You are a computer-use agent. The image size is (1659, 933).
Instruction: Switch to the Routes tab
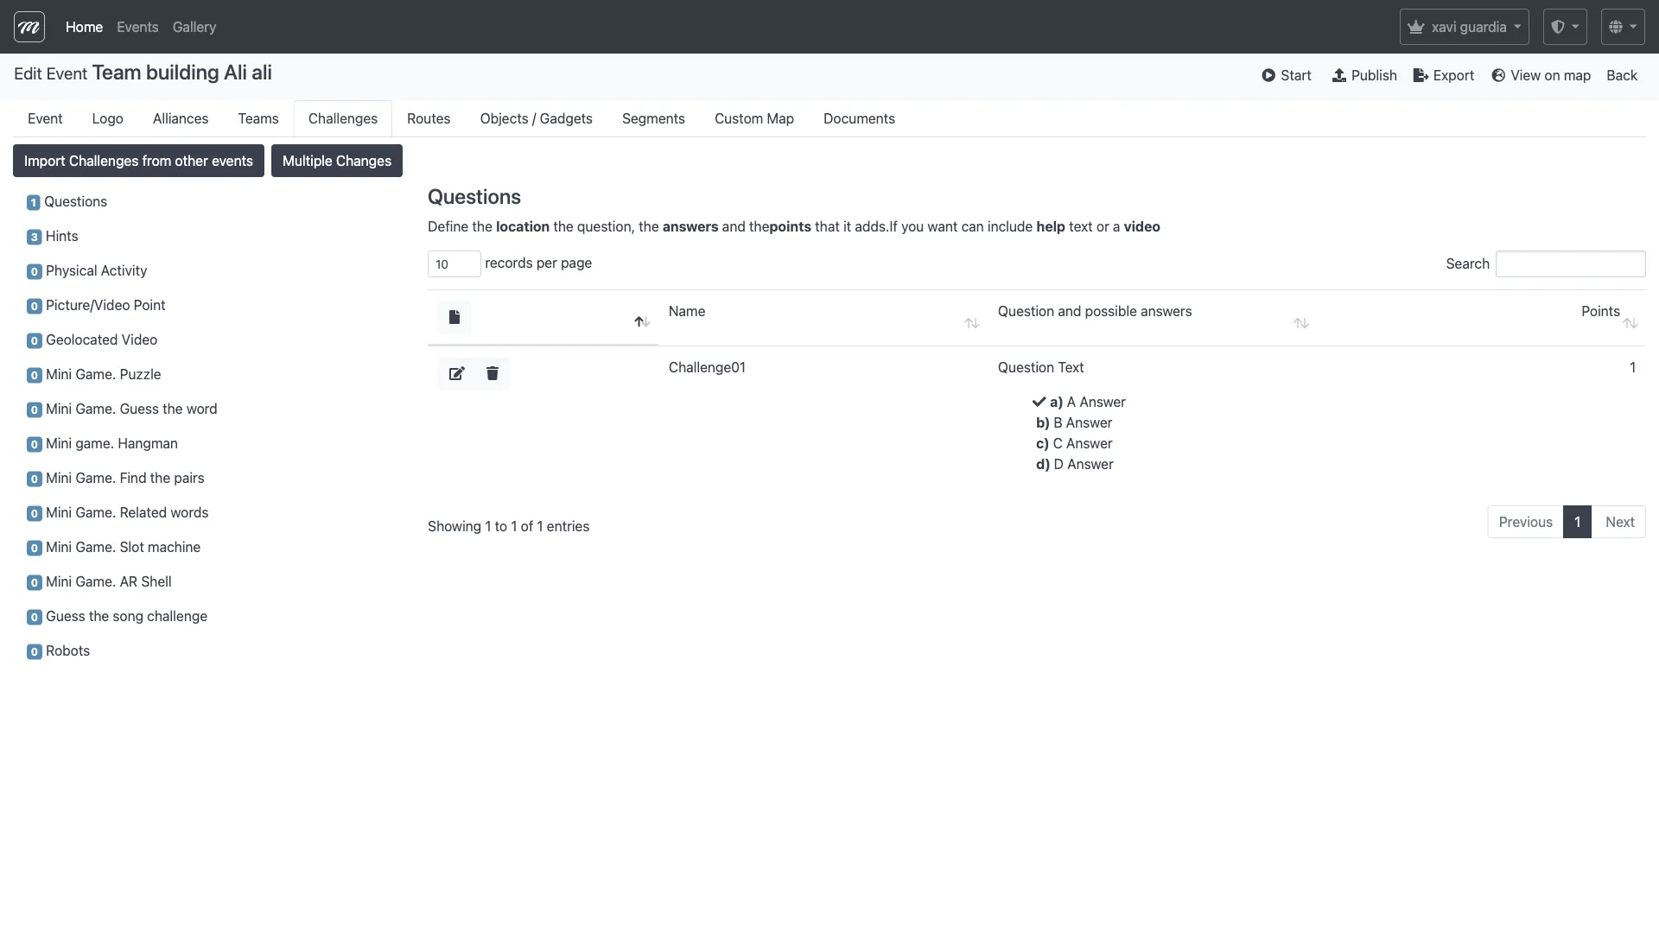point(429,118)
